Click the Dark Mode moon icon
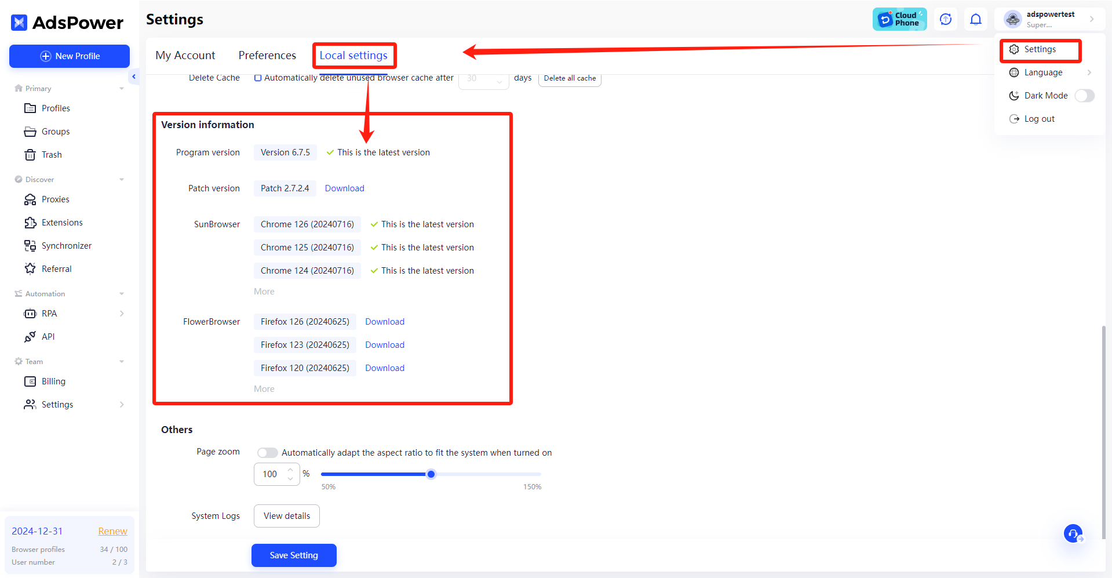Image resolution: width=1112 pixels, height=578 pixels. tap(1014, 96)
